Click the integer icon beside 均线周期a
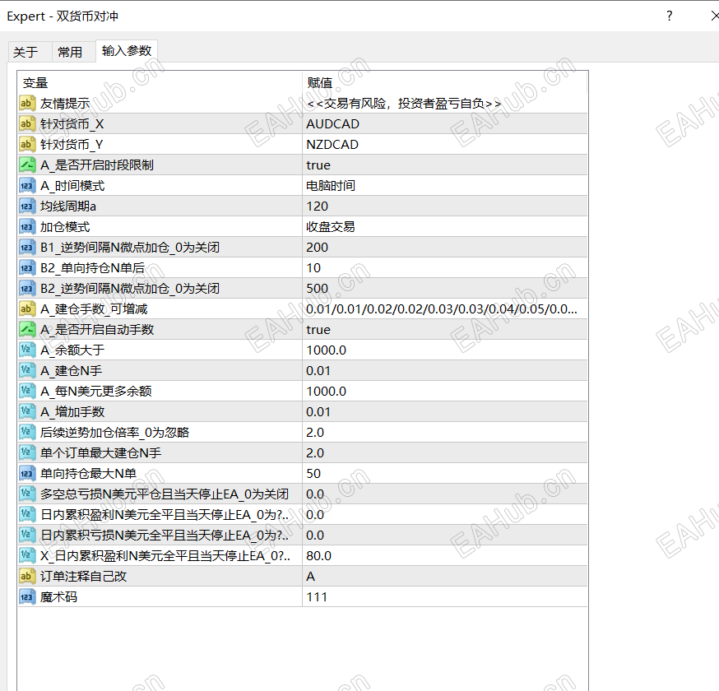This screenshot has width=719, height=691. pos(27,206)
